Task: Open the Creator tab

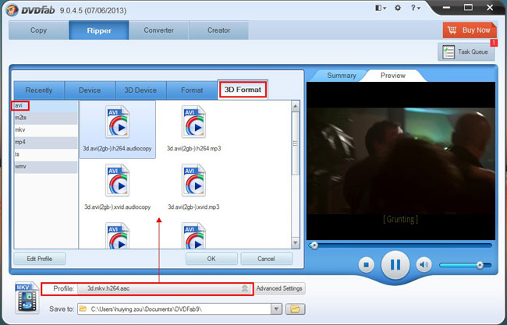Action: (x=218, y=30)
